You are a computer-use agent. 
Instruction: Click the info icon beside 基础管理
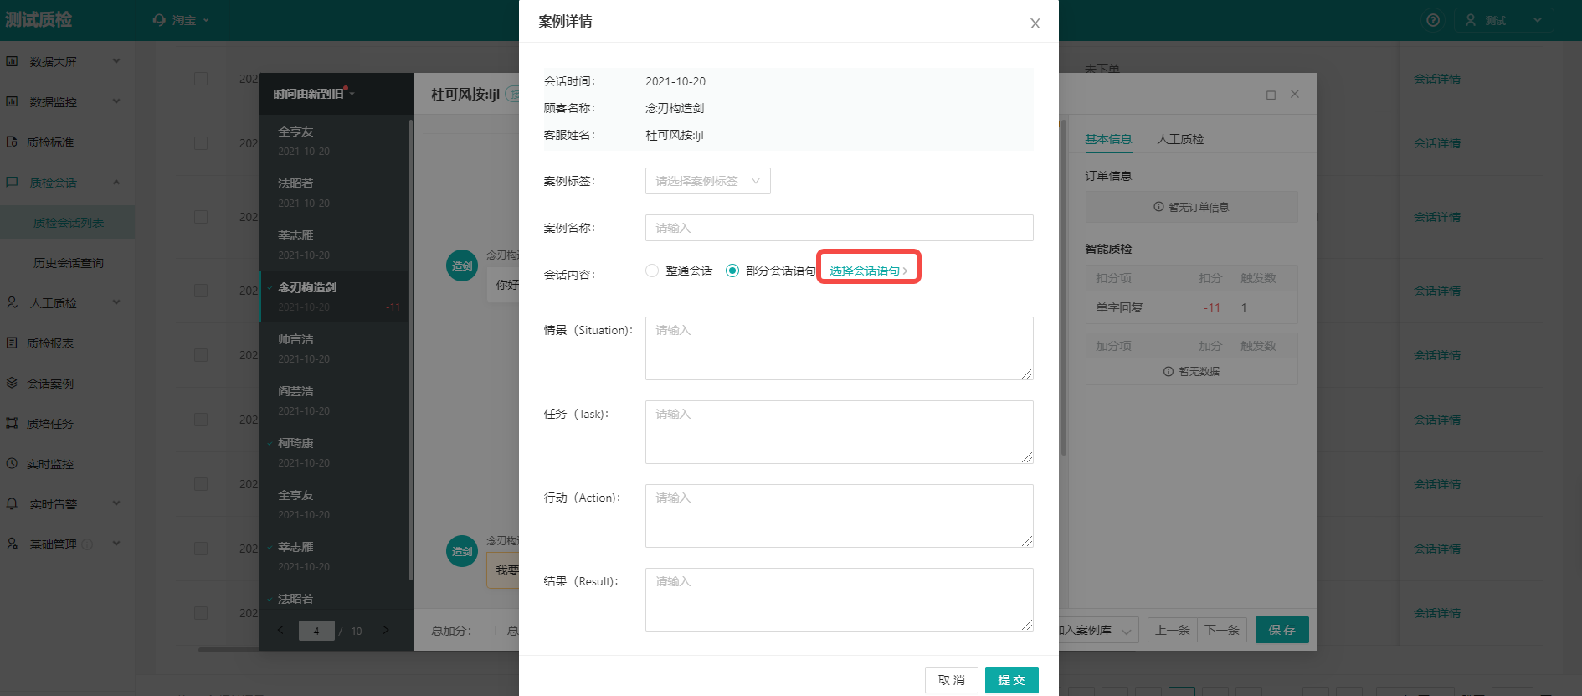click(87, 544)
